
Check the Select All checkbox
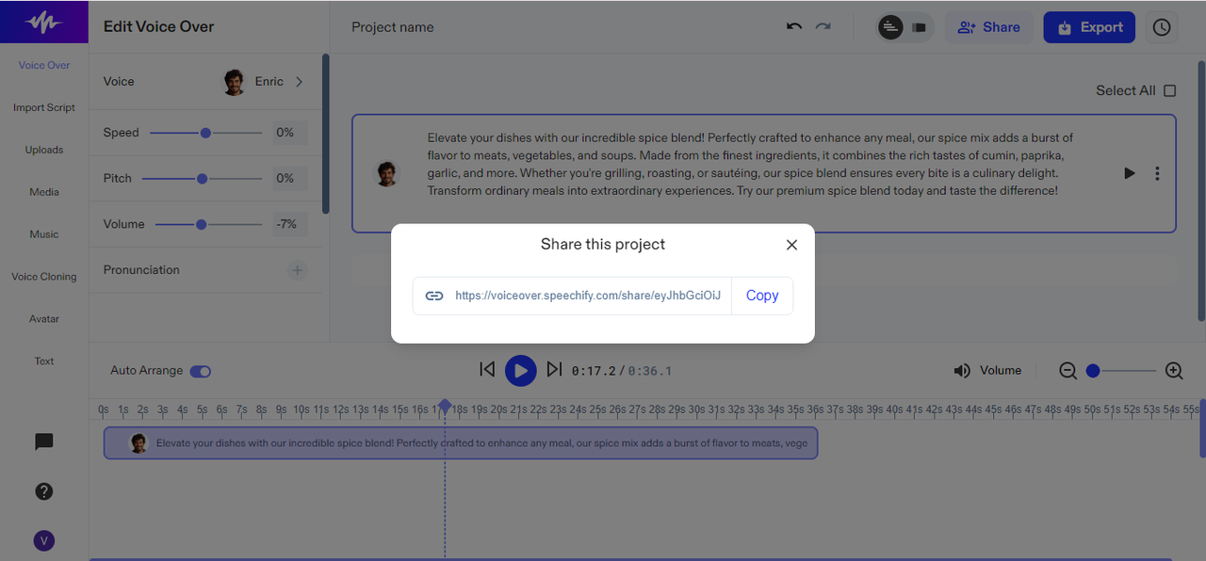1169,90
